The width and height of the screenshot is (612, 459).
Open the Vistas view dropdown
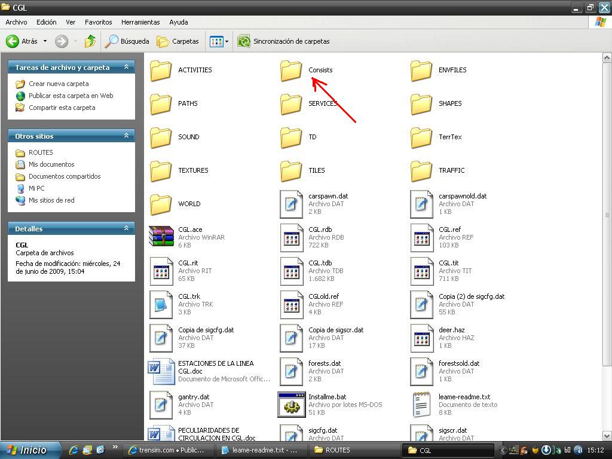(219, 41)
